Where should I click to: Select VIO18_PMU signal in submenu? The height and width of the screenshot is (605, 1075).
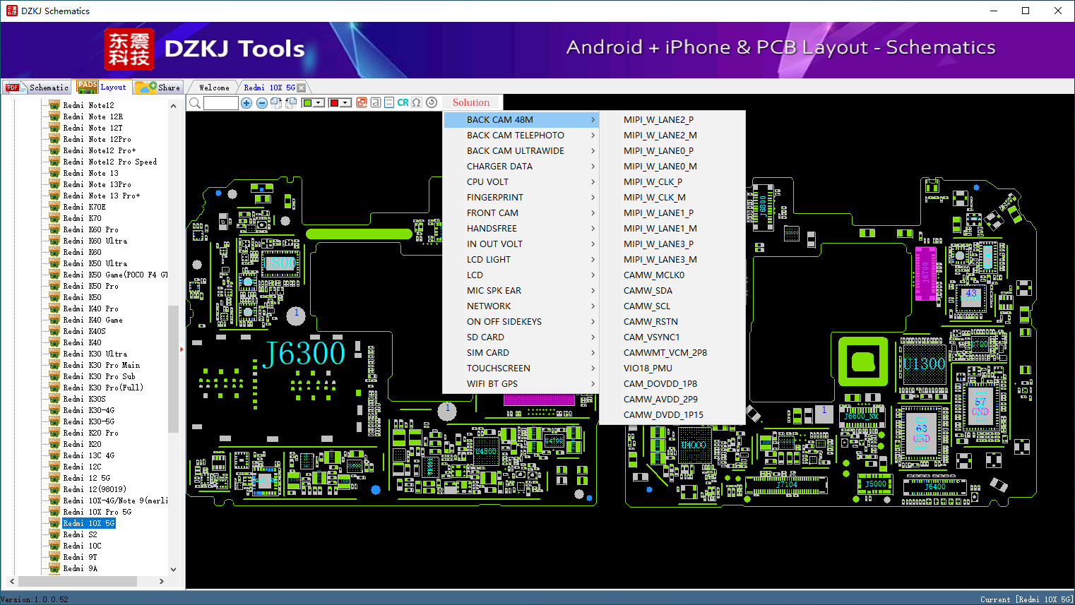672,369
